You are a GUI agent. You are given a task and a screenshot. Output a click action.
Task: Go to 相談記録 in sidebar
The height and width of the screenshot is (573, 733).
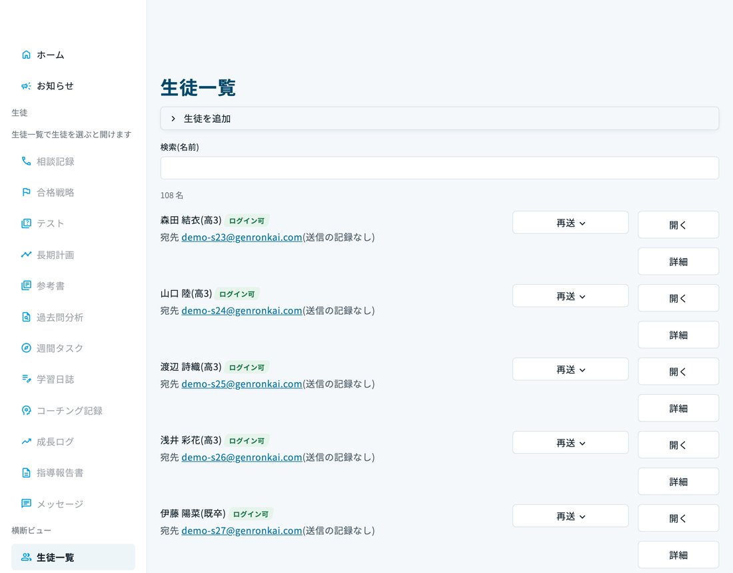[73, 161]
